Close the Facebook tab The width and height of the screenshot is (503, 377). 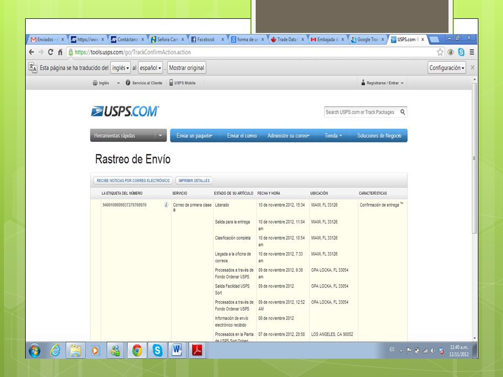click(223, 39)
